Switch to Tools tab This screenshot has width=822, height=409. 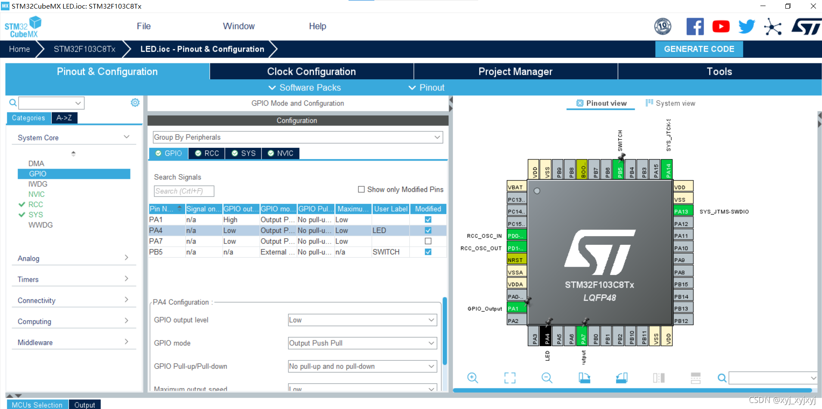[x=719, y=72]
